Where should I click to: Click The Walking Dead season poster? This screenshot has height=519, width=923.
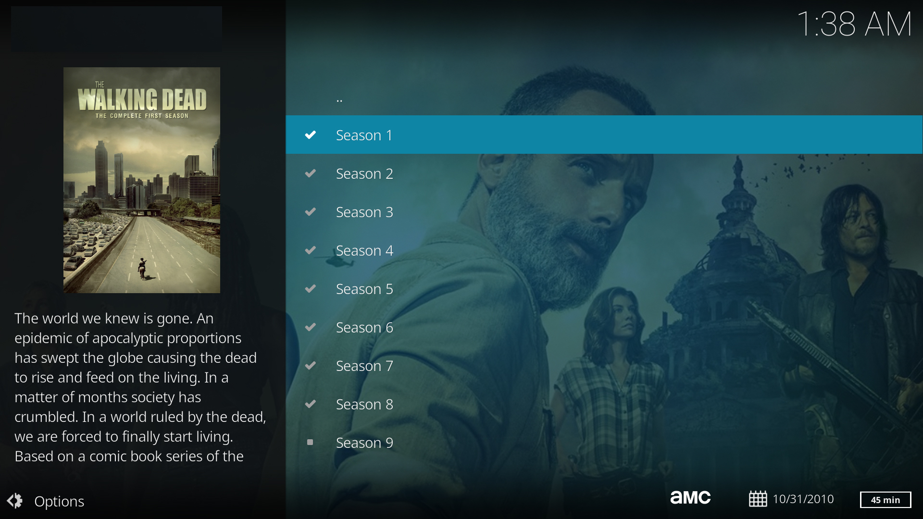[142, 180]
